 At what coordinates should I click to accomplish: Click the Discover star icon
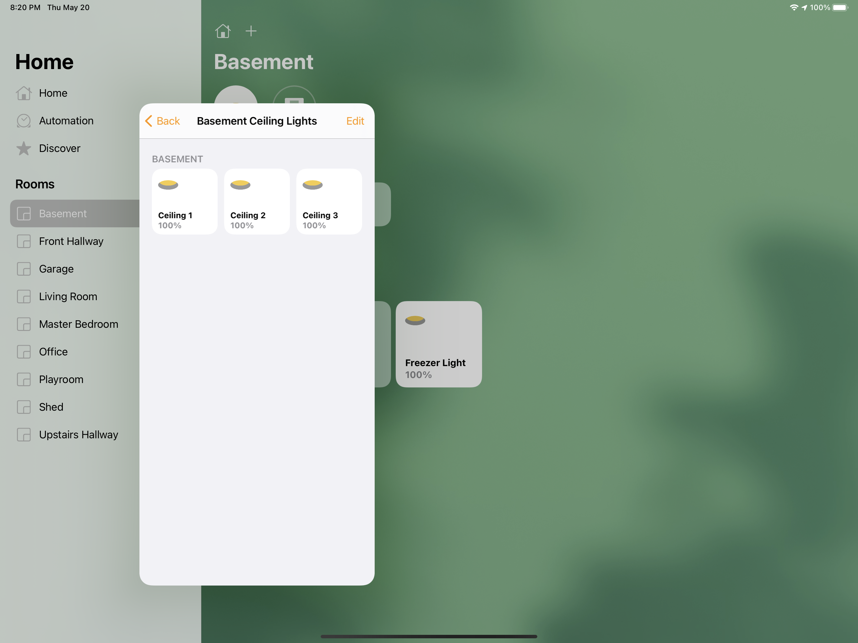(24, 148)
